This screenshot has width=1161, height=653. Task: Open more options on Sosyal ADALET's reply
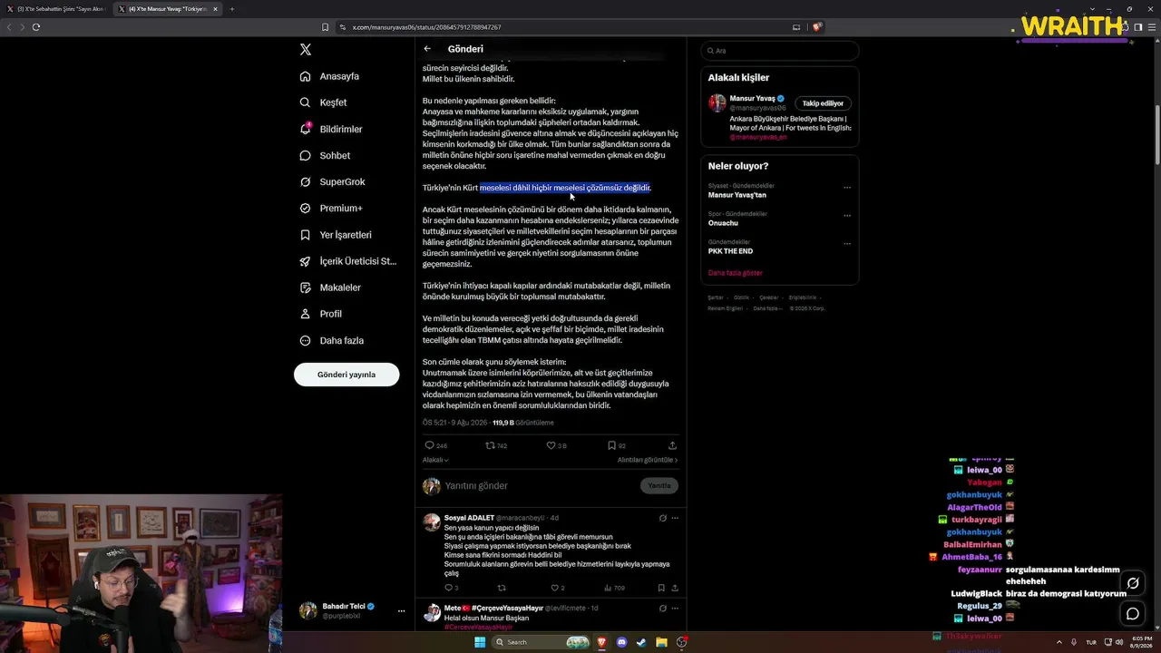coord(675,518)
